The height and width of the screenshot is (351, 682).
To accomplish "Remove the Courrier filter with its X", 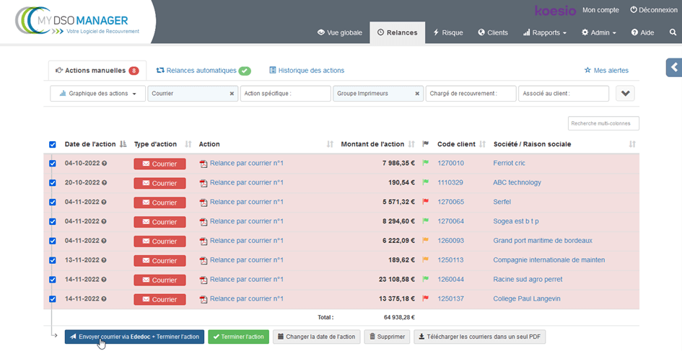I will click(232, 94).
